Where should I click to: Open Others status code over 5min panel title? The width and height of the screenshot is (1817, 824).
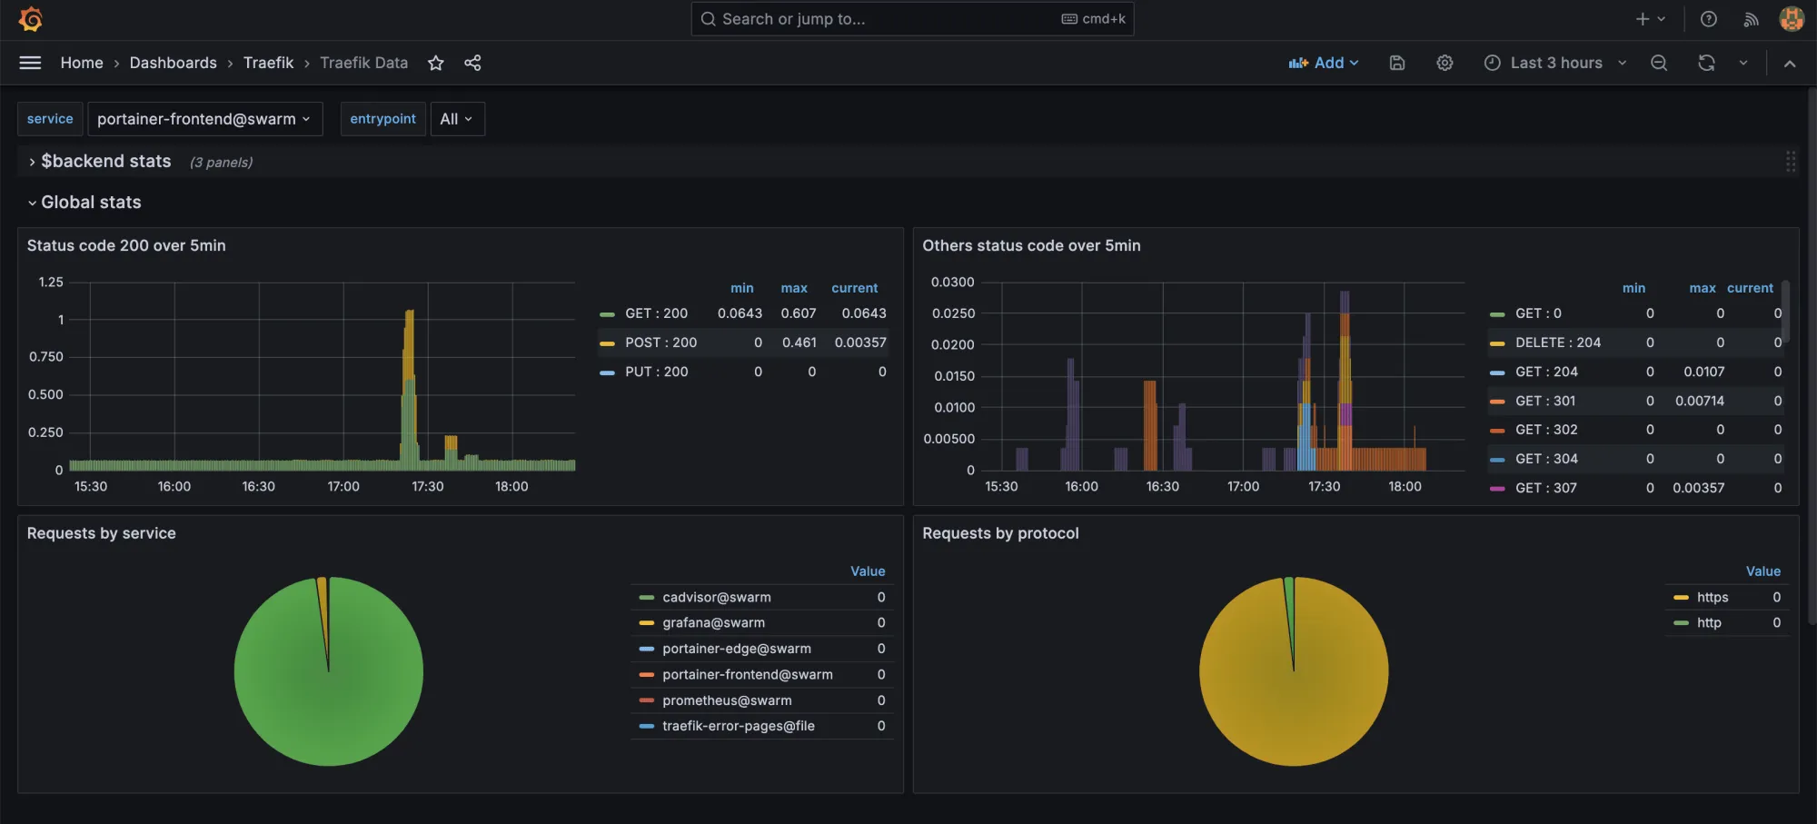1031,245
